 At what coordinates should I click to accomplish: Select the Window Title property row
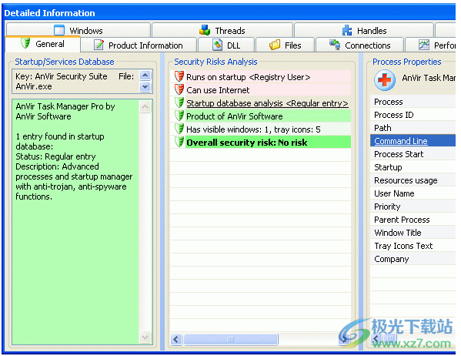[413, 233]
